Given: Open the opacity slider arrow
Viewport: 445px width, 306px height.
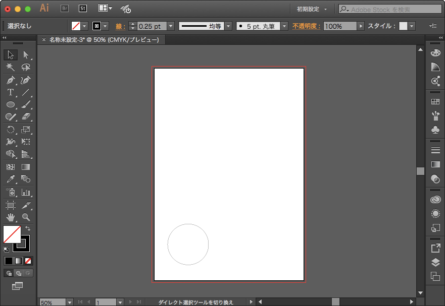Looking at the screenshot, I should click(x=361, y=26).
